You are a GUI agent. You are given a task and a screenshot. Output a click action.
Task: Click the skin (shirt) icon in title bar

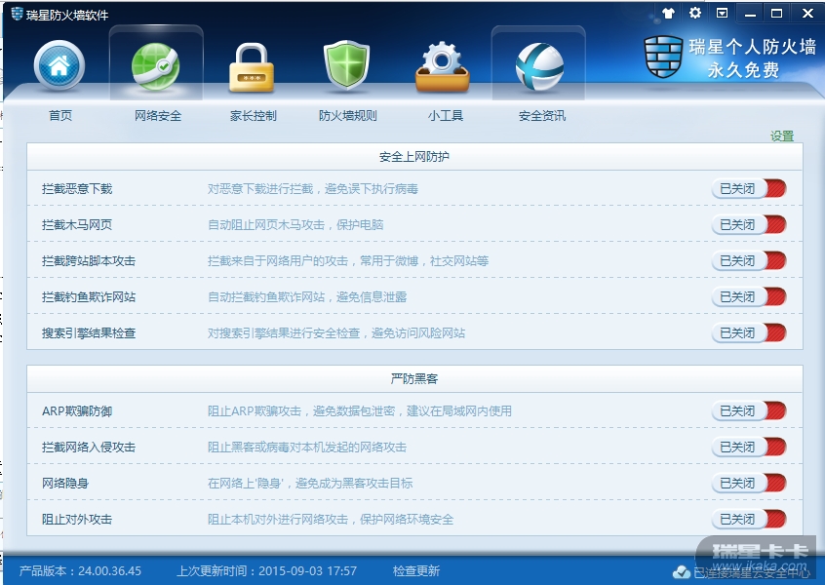coord(668,13)
